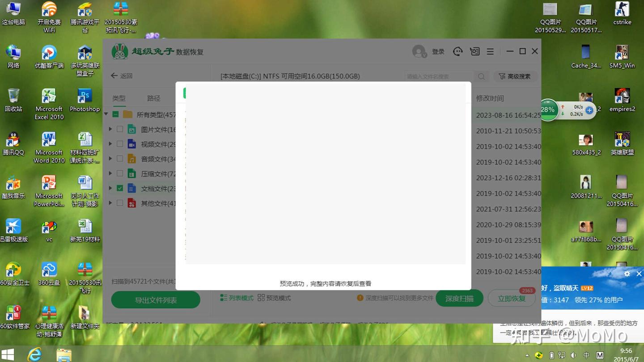Switch to the 类型 tab

pos(119,98)
